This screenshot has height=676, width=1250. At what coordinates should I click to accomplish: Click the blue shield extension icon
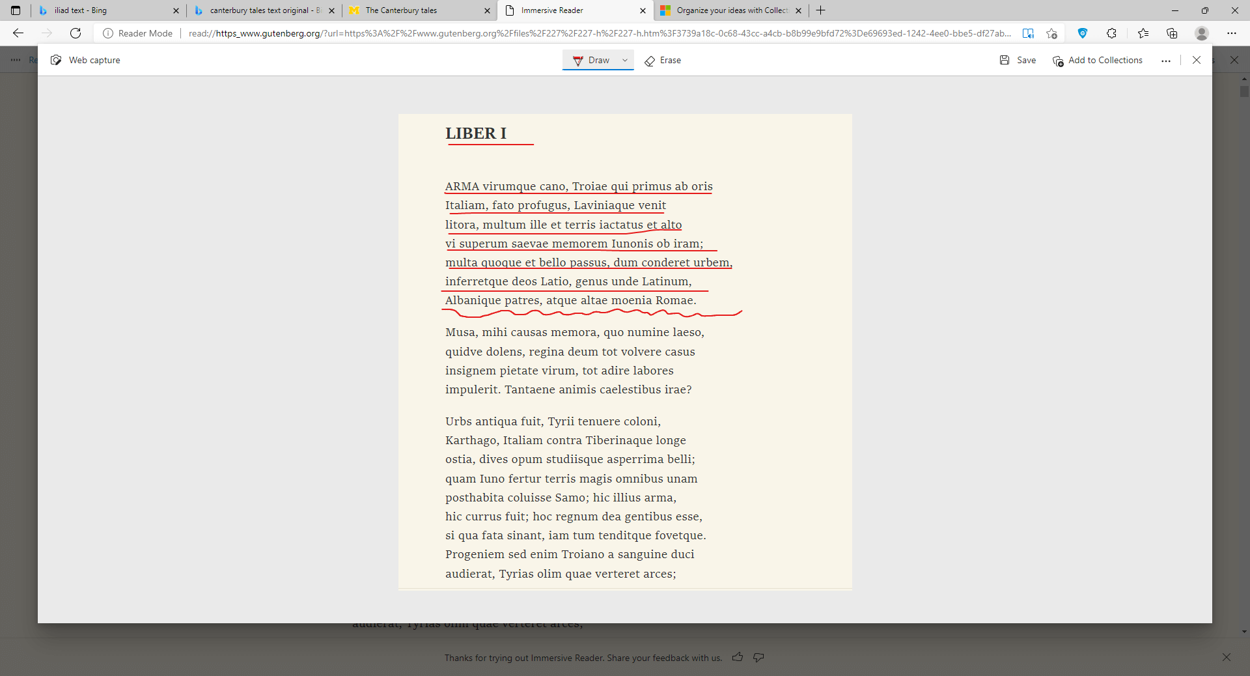click(1082, 33)
